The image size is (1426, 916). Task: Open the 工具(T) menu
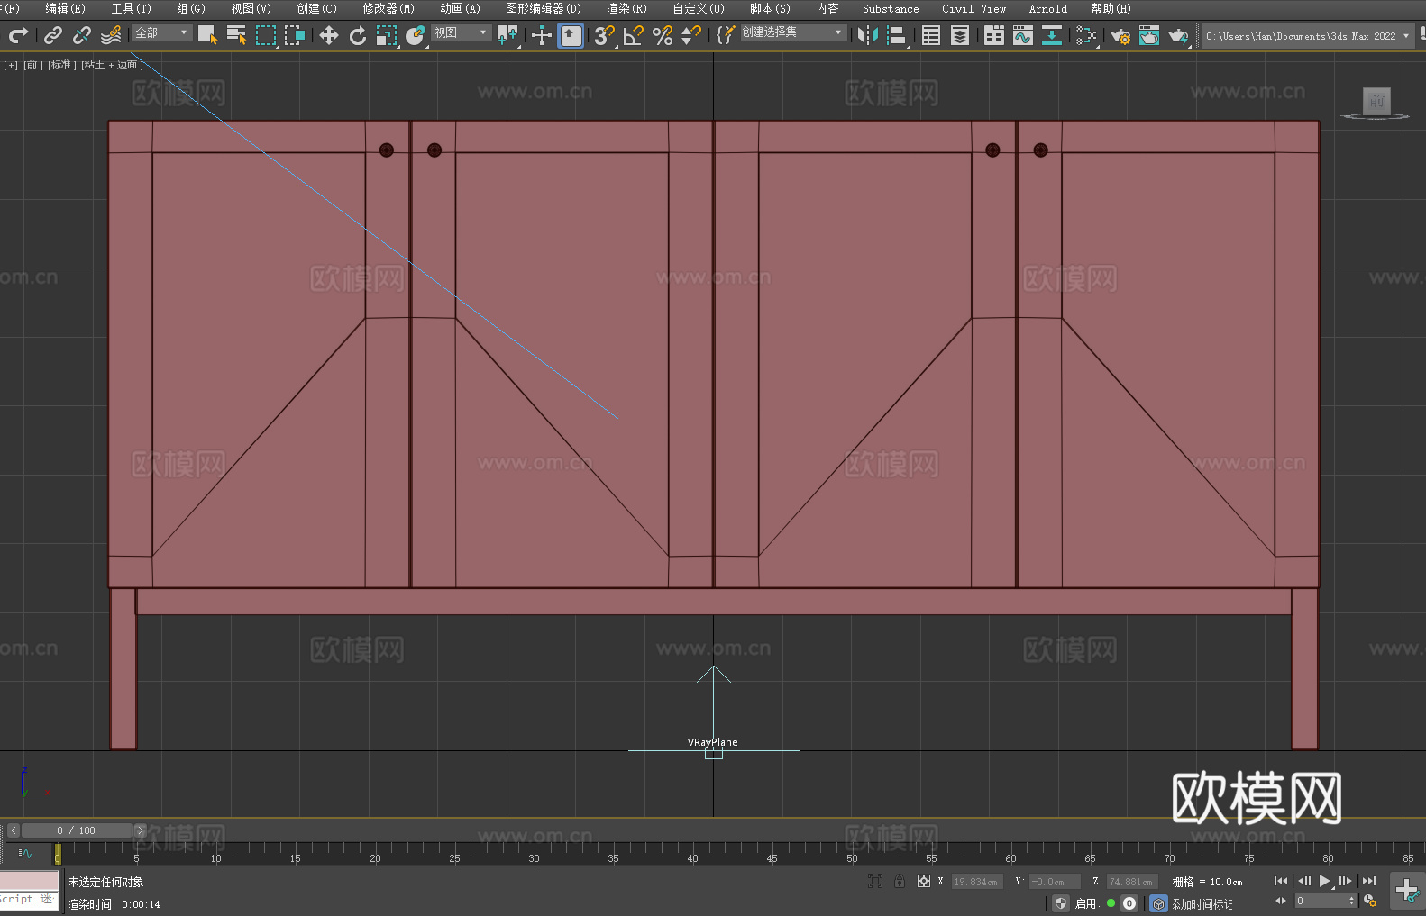click(131, 8)
